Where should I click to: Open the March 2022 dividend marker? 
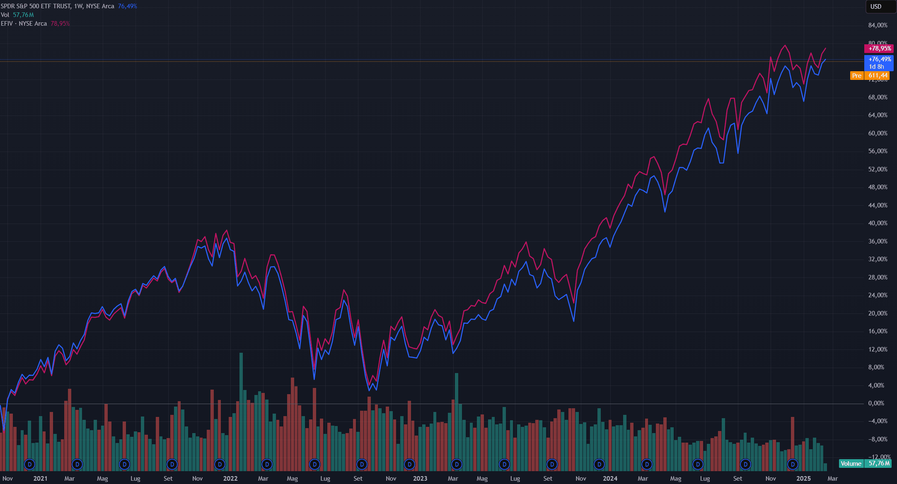tap(267, 465)
